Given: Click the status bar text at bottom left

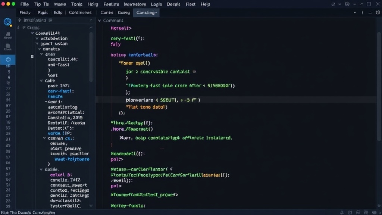Looking at the screenshot, I should coord(28,213).
